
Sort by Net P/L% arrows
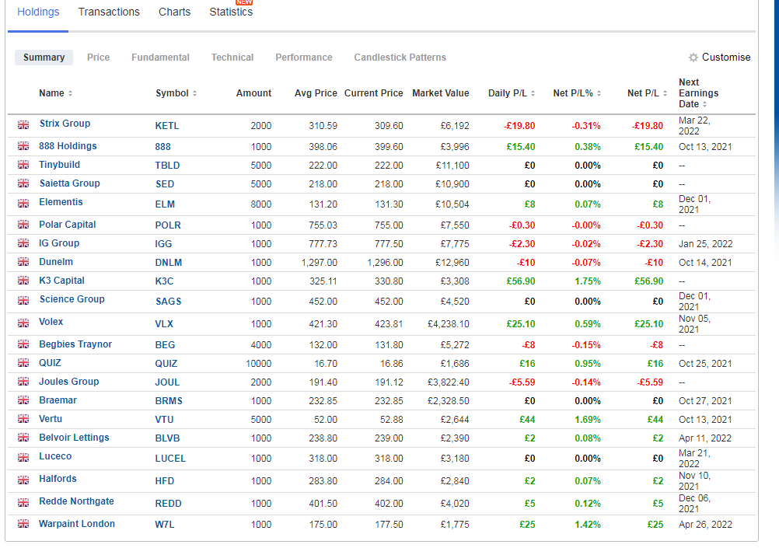pyautogui.click(x=599, y=93)
